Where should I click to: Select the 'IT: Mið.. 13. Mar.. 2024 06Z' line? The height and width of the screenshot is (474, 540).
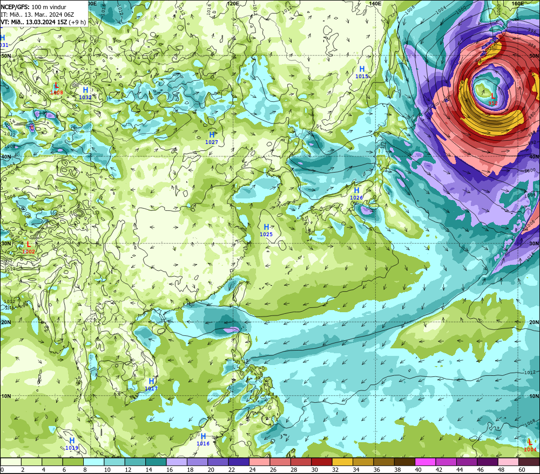[x=37, y=15]
